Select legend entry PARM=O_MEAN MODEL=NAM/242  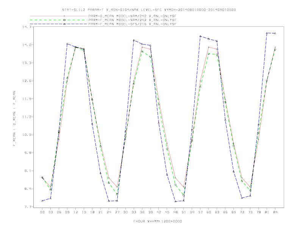132,16
